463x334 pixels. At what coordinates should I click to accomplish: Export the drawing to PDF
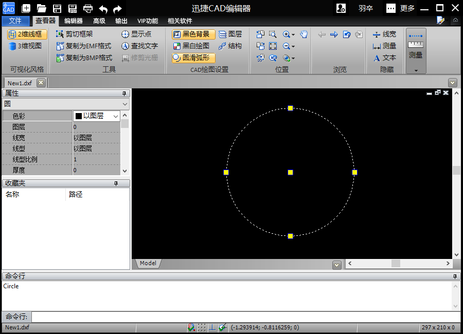[x=73, y=9]
